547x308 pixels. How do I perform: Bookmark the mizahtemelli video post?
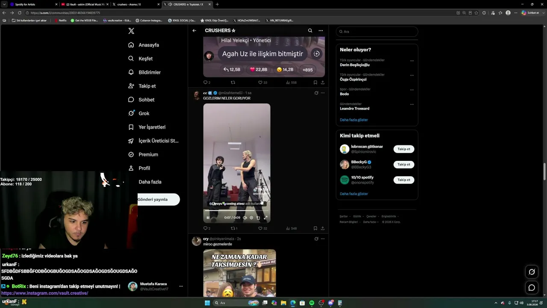(315, 228)
